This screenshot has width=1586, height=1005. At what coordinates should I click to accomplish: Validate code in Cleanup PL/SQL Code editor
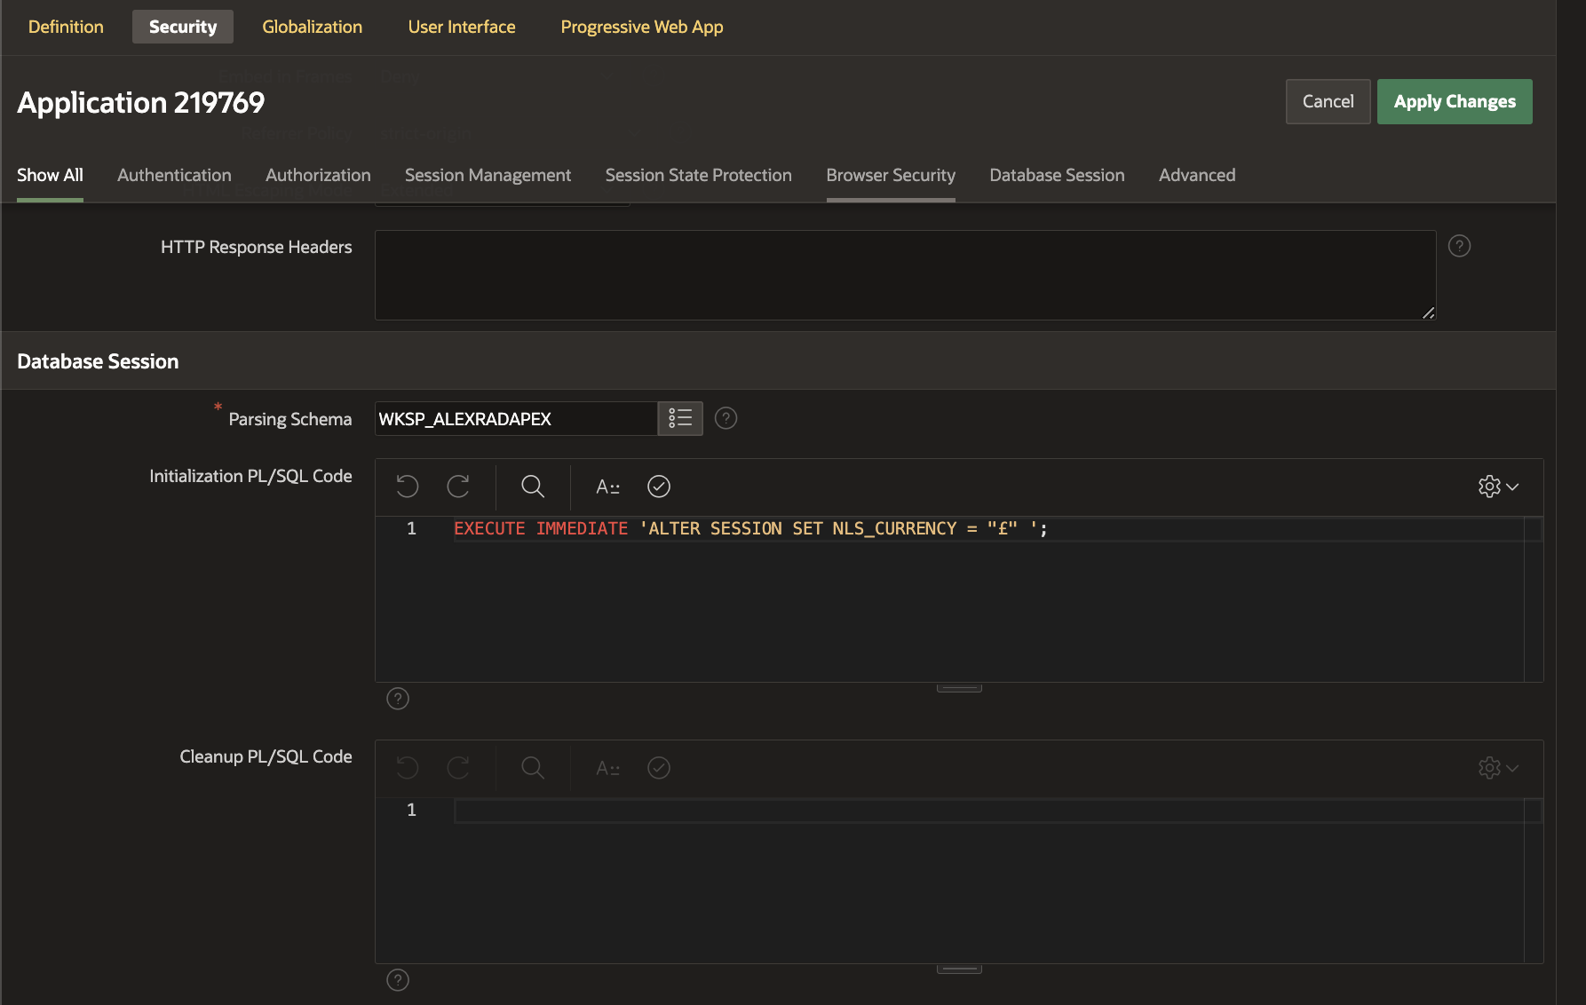pyautogui.click(x=659, y=768)
